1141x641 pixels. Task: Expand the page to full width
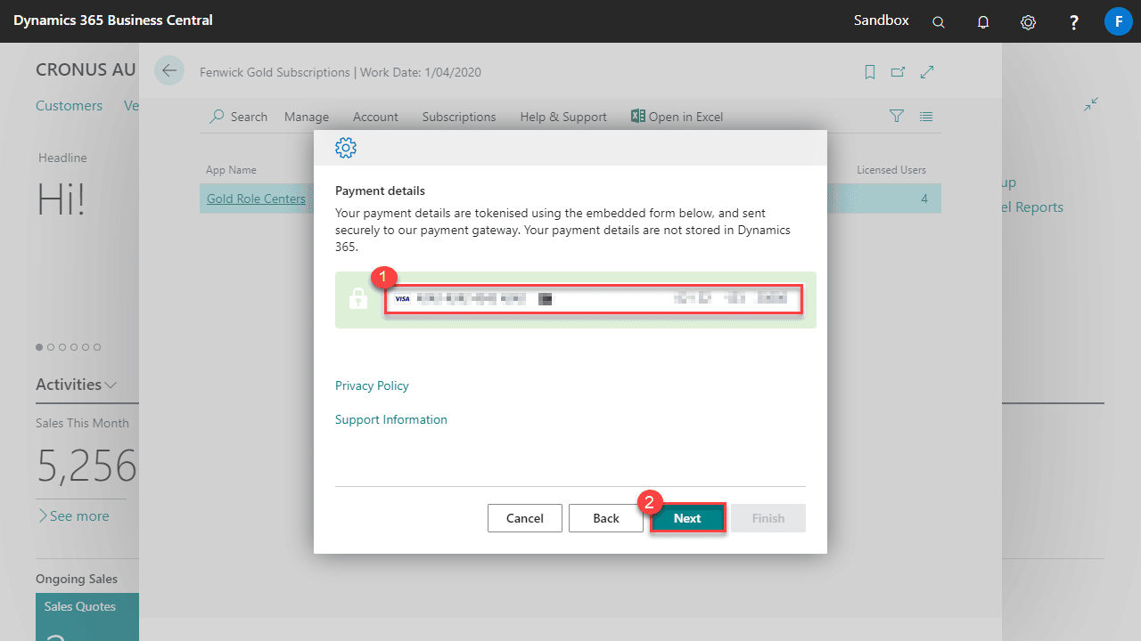(x=927, y=72)
